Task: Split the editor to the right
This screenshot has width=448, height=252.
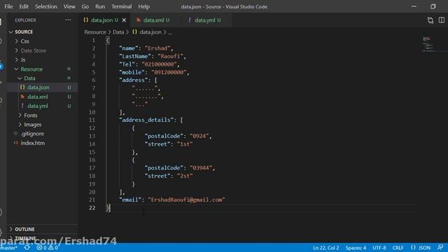Action: (442, 20)
